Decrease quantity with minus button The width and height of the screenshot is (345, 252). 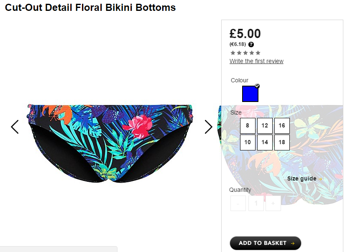point(238,204)
